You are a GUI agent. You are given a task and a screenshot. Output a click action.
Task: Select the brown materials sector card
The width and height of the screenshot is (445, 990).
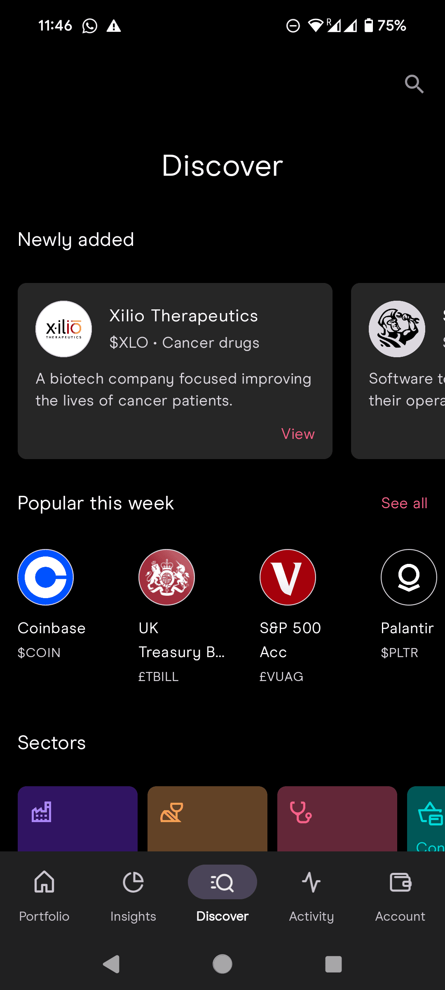pos(207,818)
